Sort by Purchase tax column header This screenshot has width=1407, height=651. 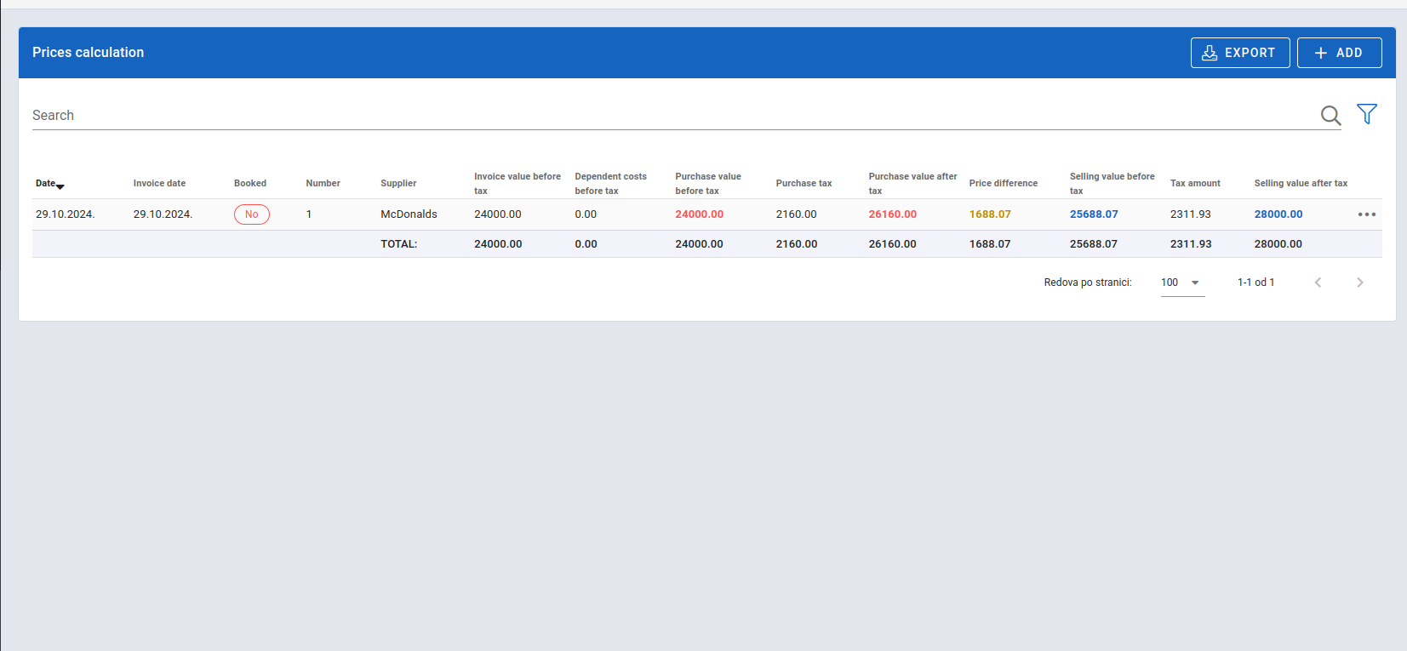tap(804, 183)
